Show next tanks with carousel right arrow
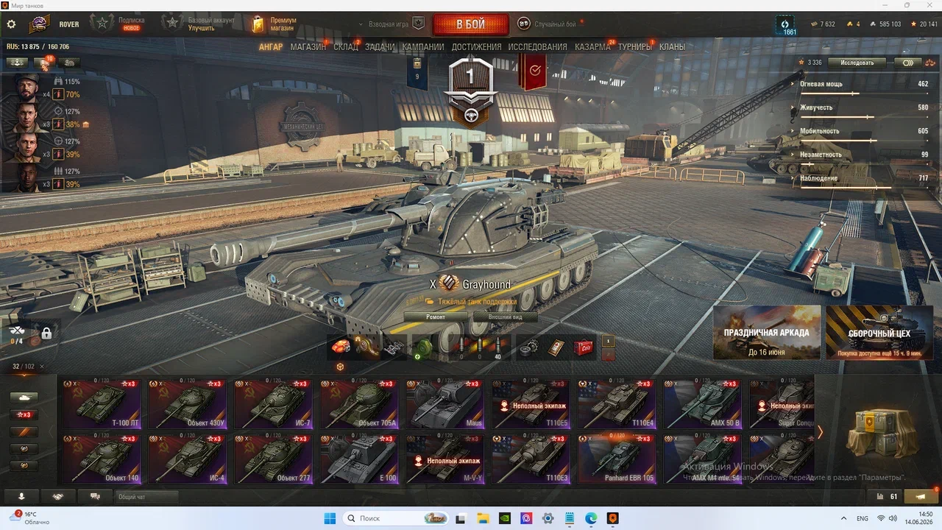The height and width of the screenshot is (530, 942). [820, 432]
